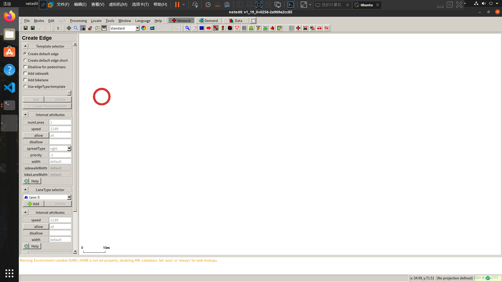
Task: Click the numLanes input field
Action: pos(60,122)
